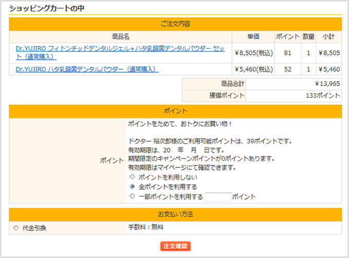Screen dimensions: 349x258
Task: Click the ¥8,505(税込) unit price cell
Action: pyautogui.click(x=254, y=53)
